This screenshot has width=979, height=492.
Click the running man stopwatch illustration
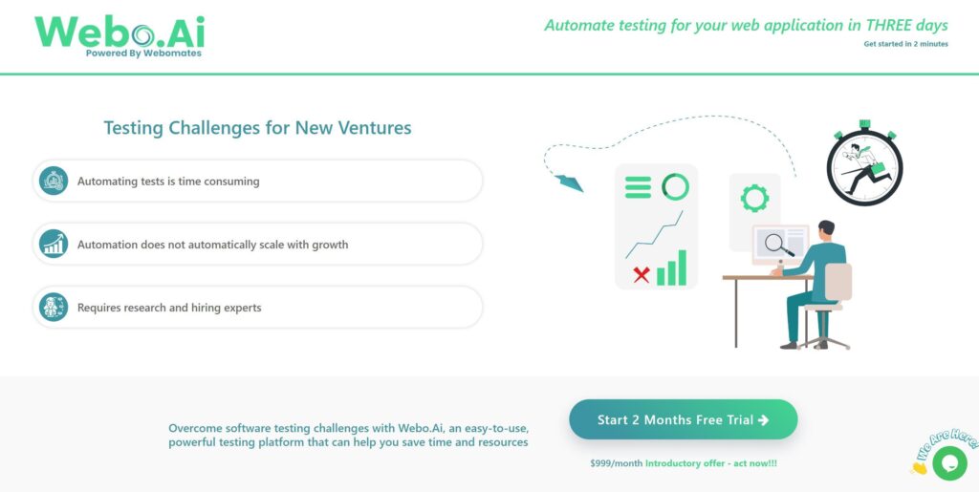[x=864, y=167]
